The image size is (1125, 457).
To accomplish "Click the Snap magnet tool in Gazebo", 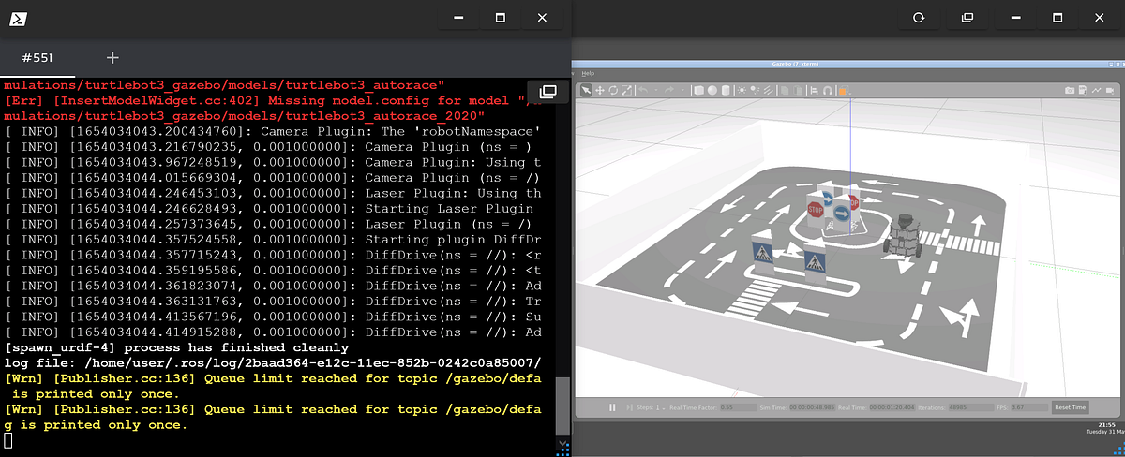I will click(828, 90).
